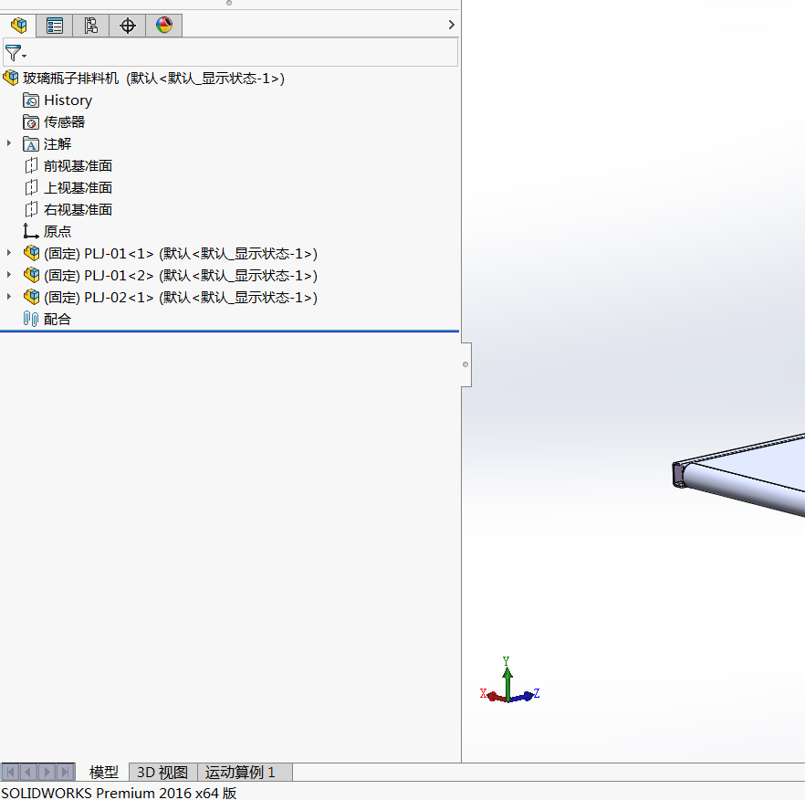Select the 前视基准面 front plane
The image size is (805, 800).
(x=78, y=166)
